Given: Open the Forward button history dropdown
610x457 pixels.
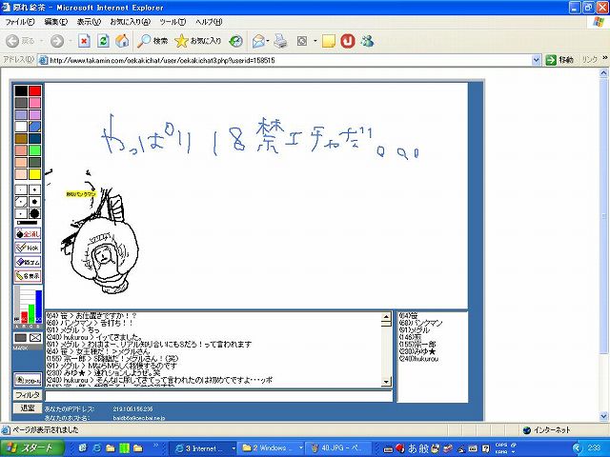Looking at the screenshot, I should tap(71, 41).
